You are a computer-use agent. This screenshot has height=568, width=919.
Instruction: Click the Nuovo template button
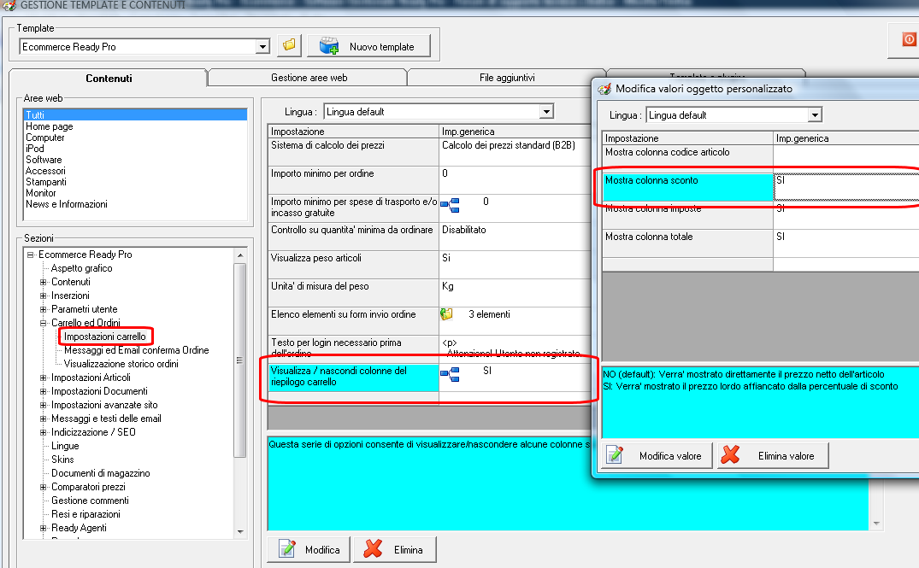[369, 46]
